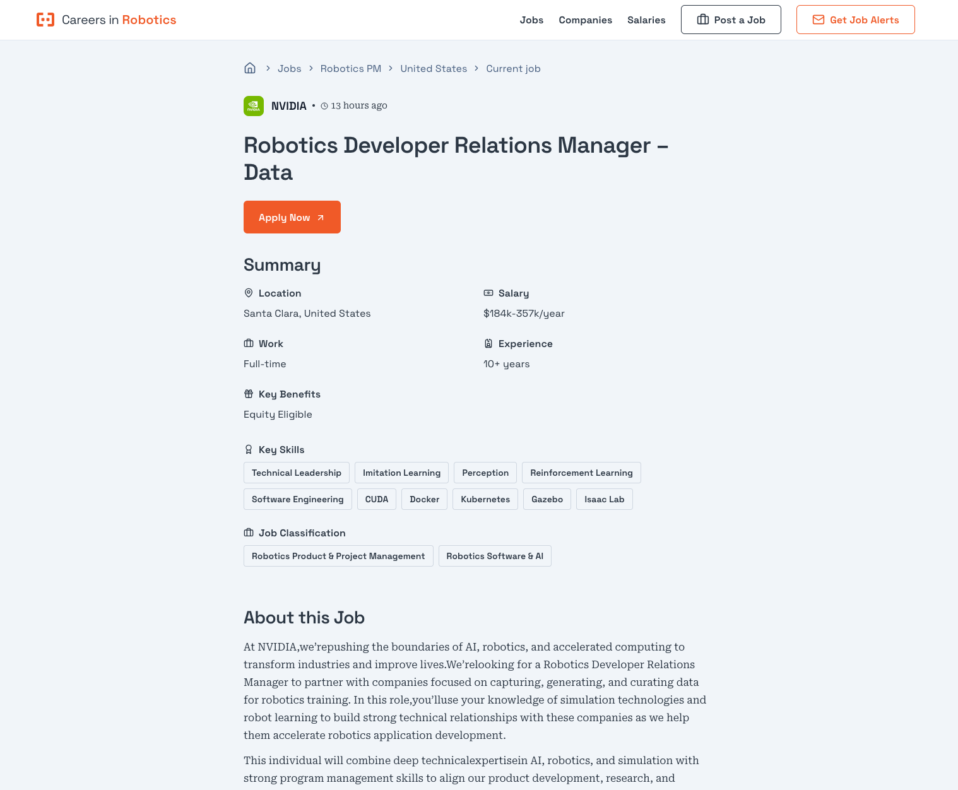Click the NVIDIA company logo icon
Screen dimensions: 958x790
pos(254,106)
